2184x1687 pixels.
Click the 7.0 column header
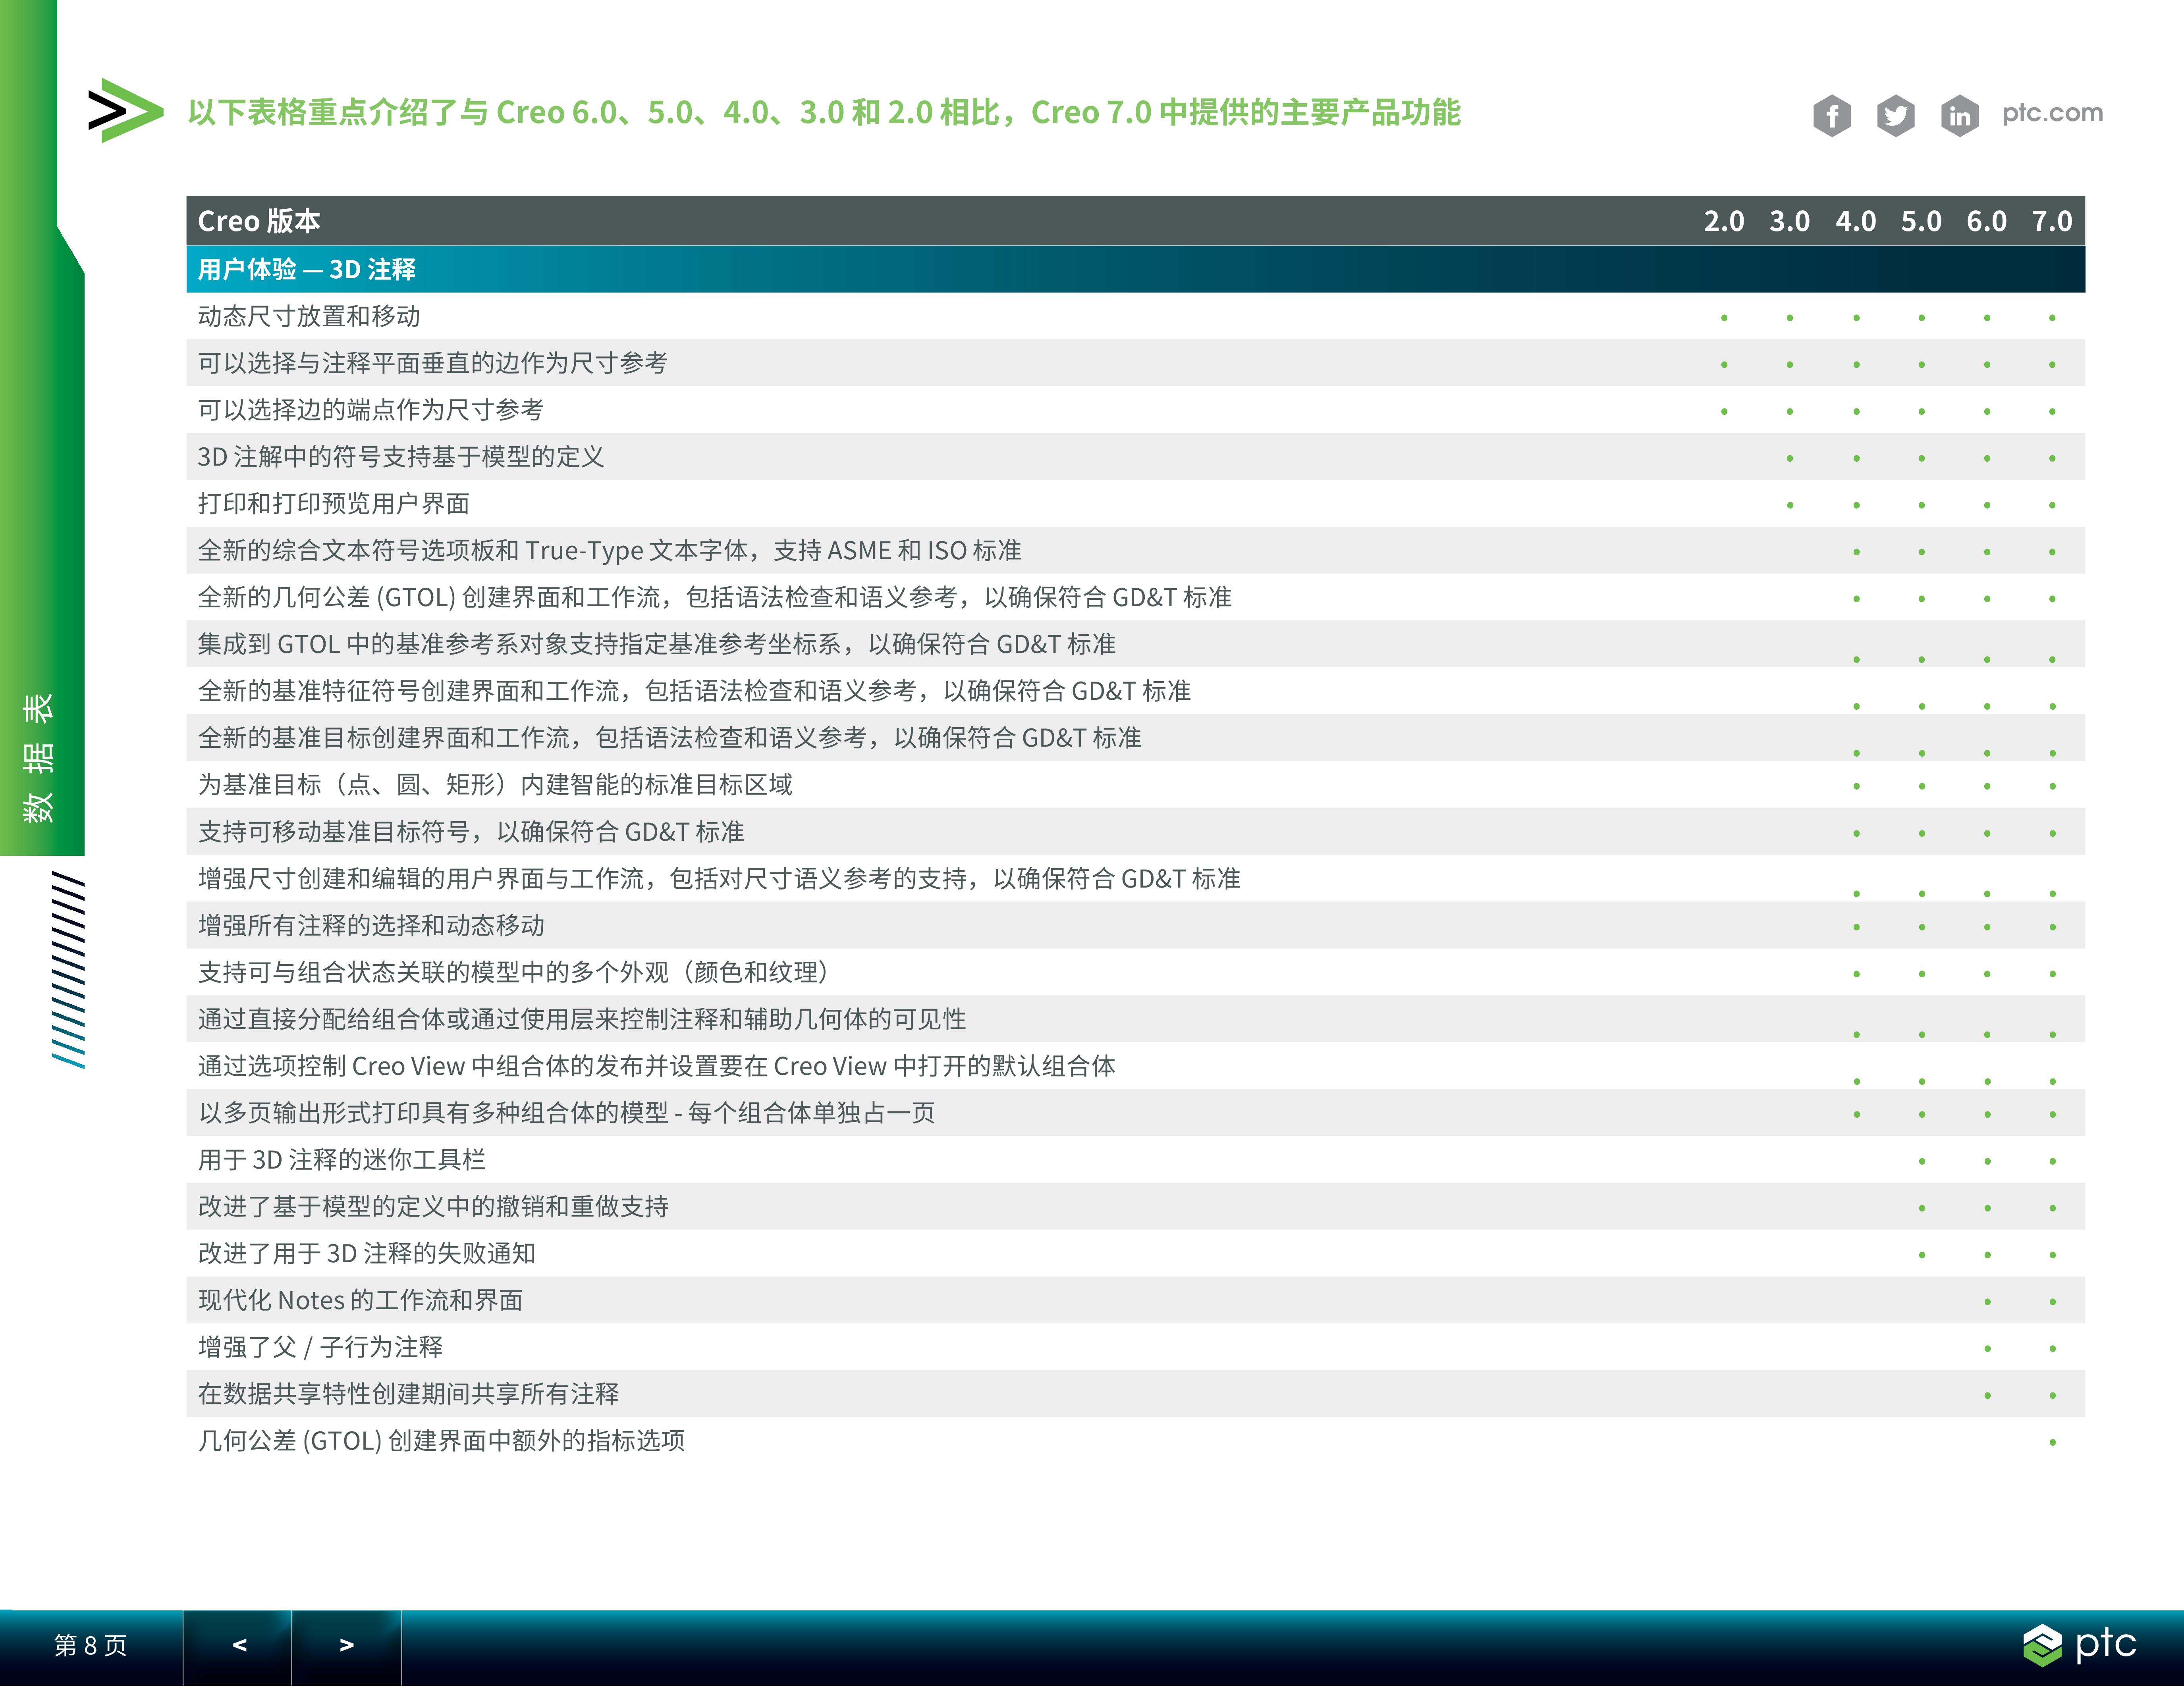click(2052, 221)
